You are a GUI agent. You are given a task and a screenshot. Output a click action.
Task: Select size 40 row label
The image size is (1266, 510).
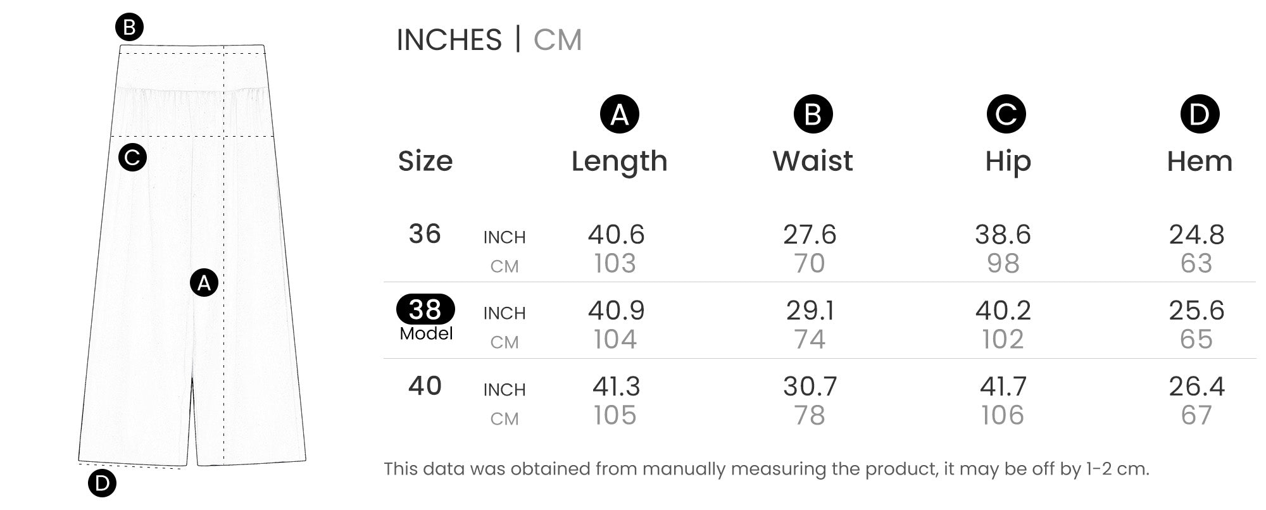425,386
